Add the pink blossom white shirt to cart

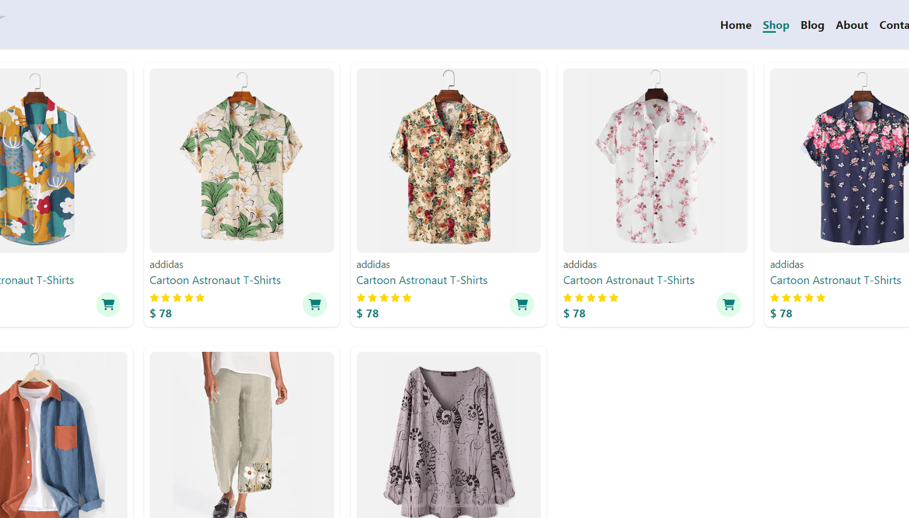728,304
